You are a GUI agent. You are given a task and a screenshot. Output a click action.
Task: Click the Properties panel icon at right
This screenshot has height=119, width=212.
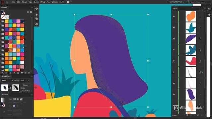[209, 9]
